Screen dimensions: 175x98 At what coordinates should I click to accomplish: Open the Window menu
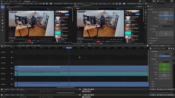[16, 1]
